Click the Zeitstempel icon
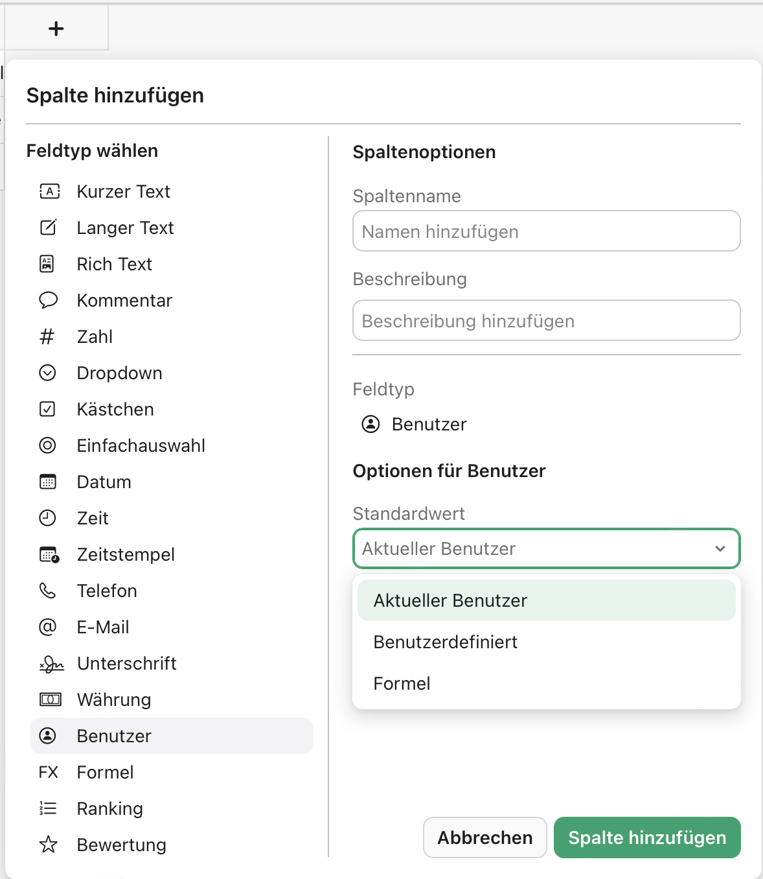Viewport: 763px width, 879px height. pos(48,554)
